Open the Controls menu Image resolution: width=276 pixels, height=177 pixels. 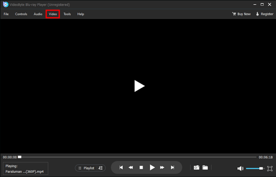coord(21,14)
